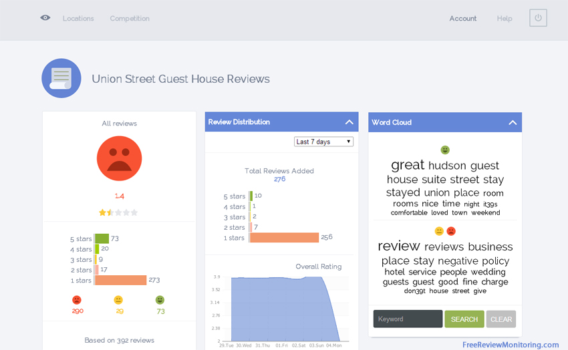Click the 5 stars bar in All reviews
Image resolution: width=568 pixels, height=350 pixels.
click(102, 238)
